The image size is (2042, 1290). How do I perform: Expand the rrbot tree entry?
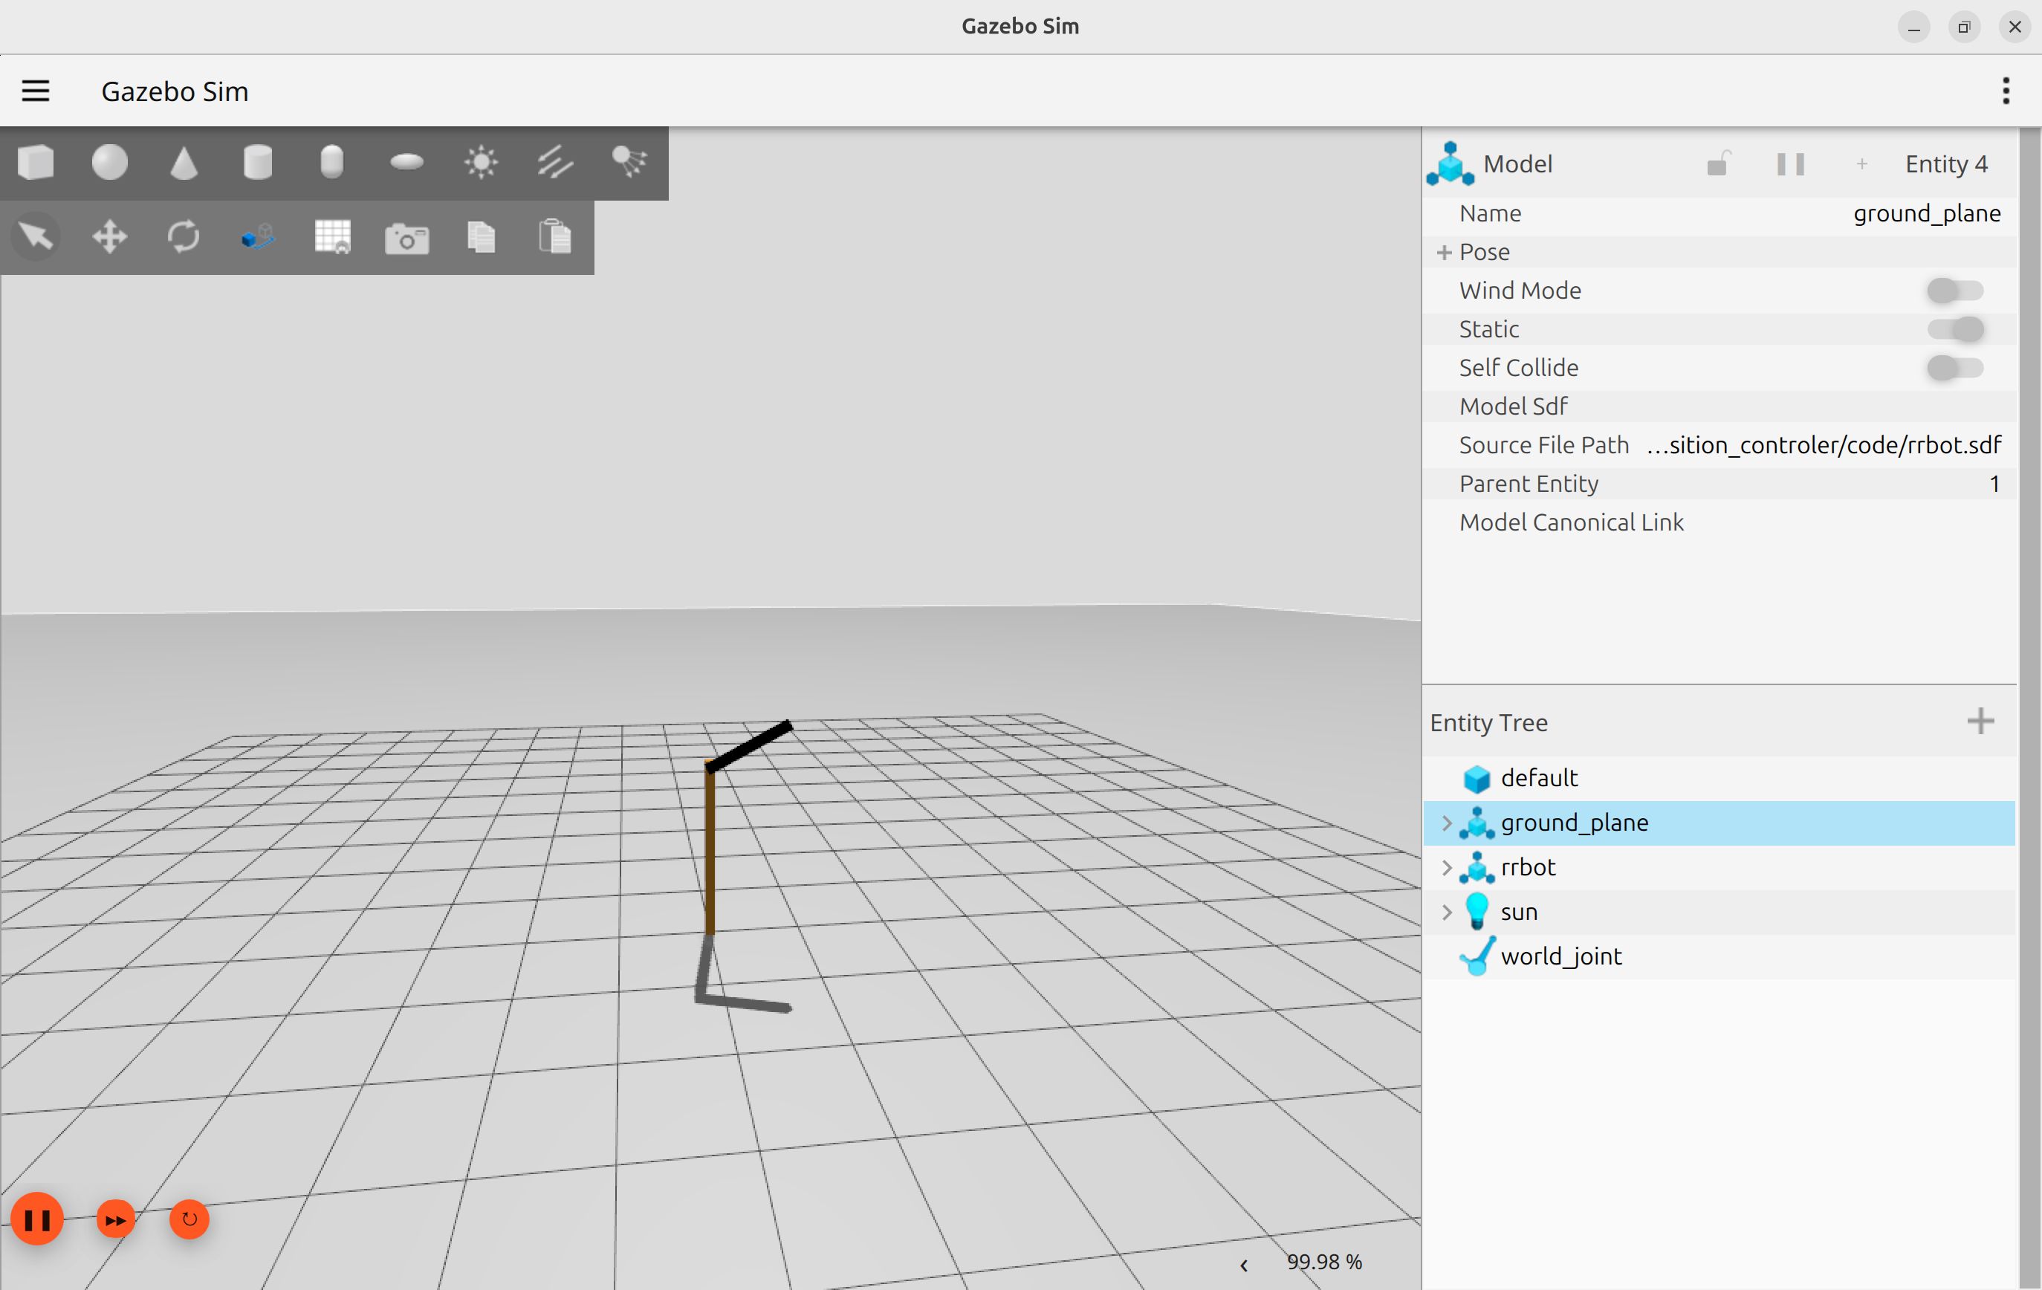[x=1447, y=868]
